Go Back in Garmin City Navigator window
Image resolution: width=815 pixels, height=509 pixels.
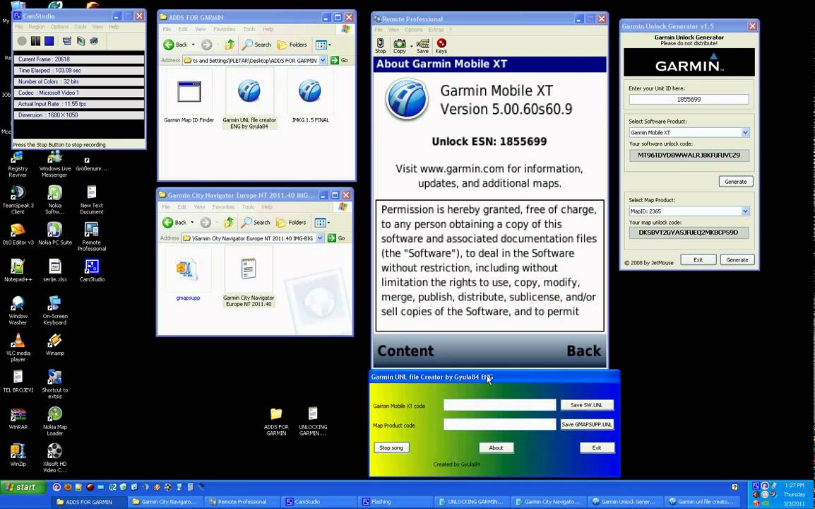(x=174, y=223)
